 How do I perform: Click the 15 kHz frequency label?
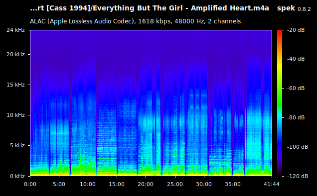[15, 85]
